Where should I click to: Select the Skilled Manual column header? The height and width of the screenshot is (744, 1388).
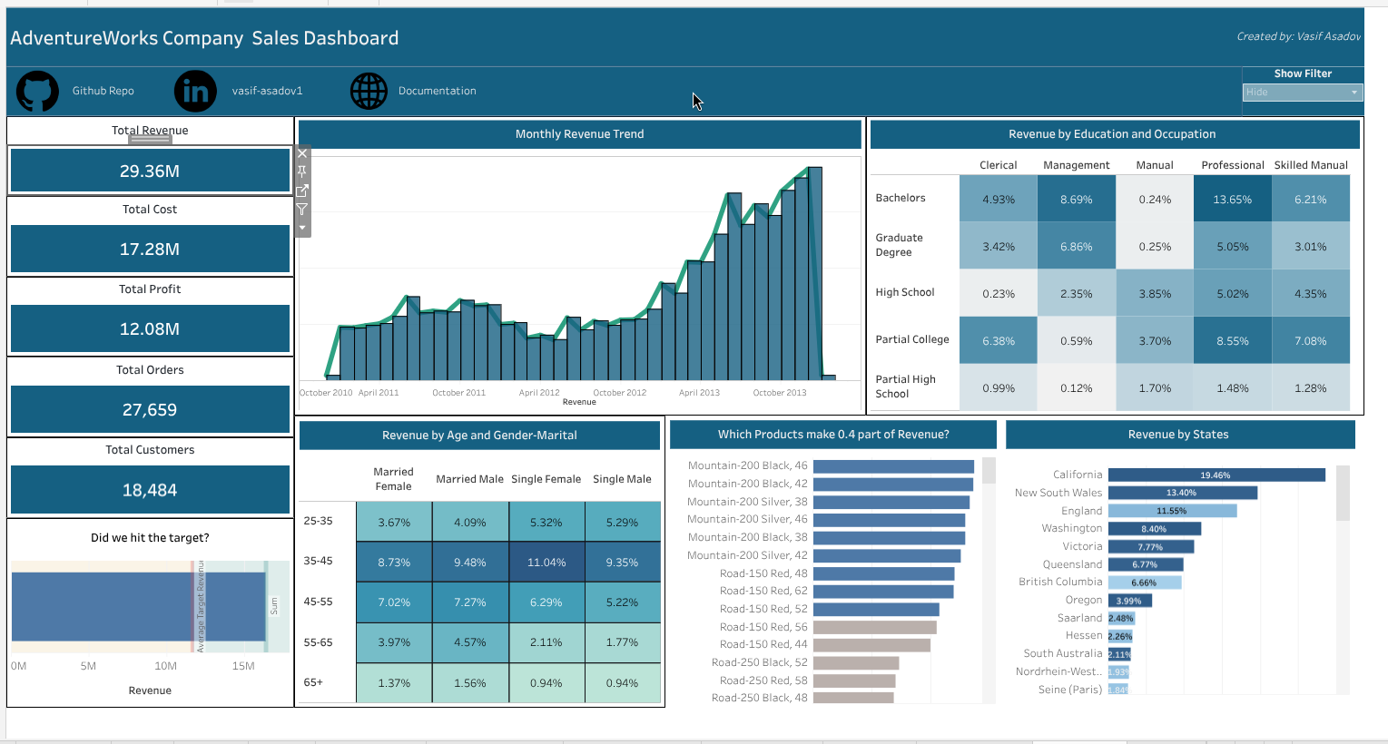click(x=1311, y=165)
